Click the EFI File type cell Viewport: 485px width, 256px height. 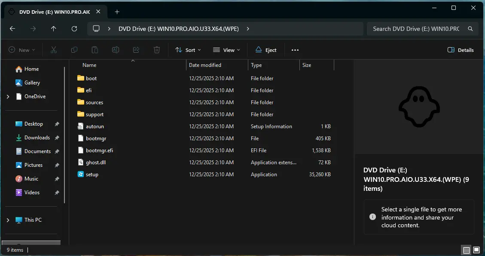[x=259, y=151]
